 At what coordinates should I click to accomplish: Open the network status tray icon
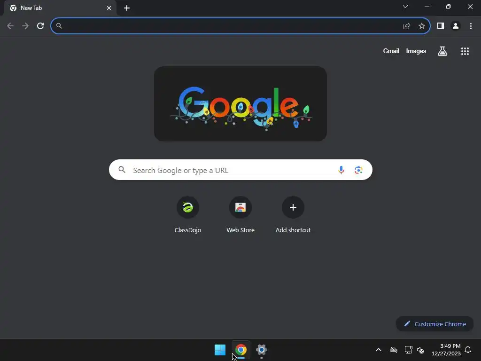(408, 350)
